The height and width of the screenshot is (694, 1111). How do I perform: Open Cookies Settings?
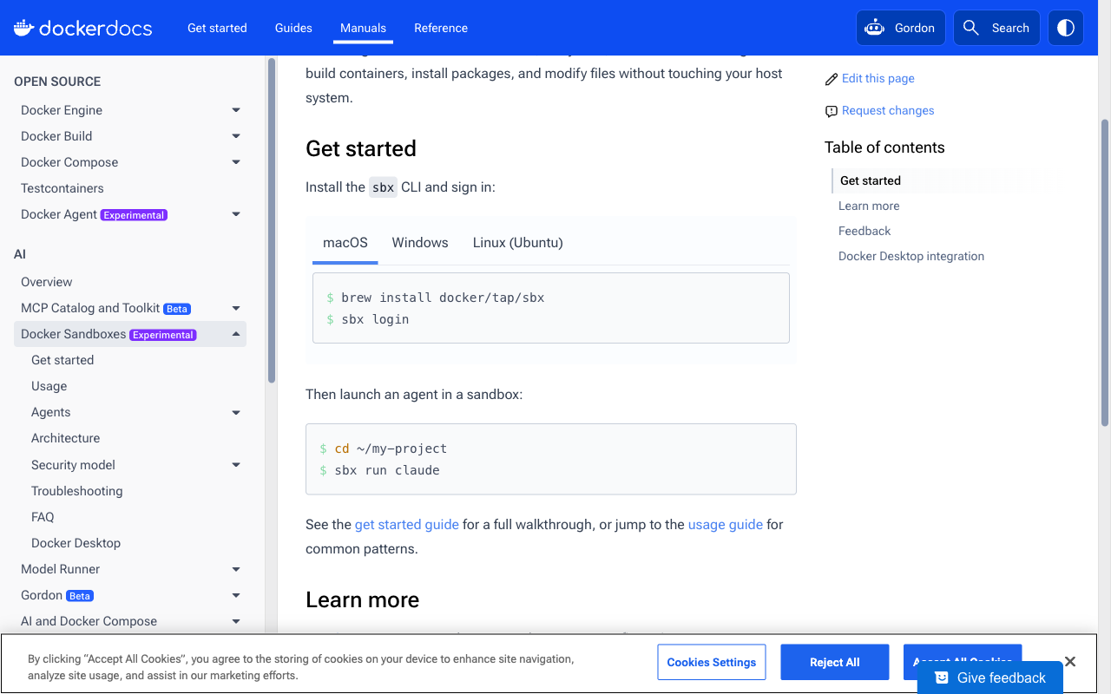[x=712, y=662]
